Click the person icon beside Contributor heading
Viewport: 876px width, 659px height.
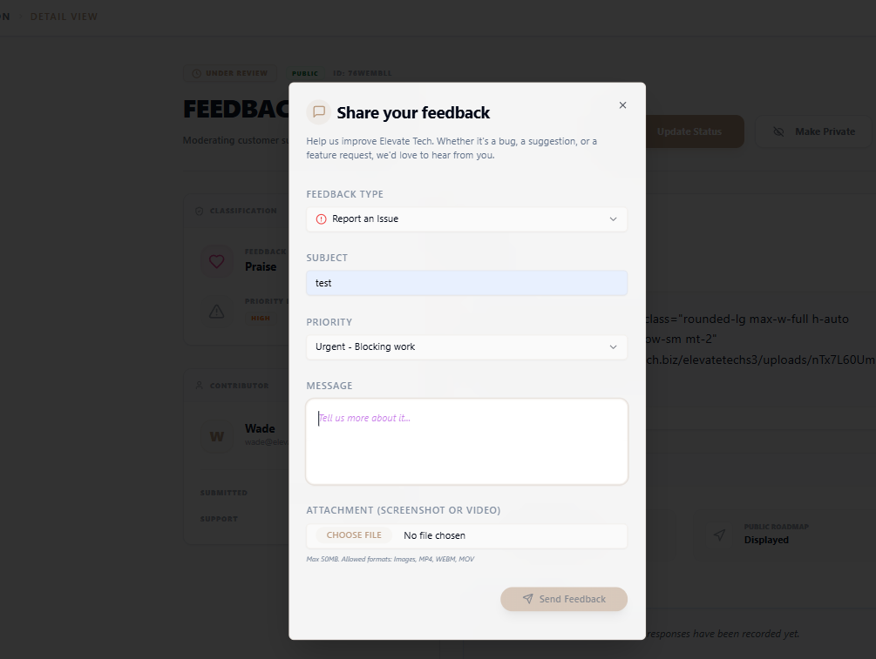point(200,386)
